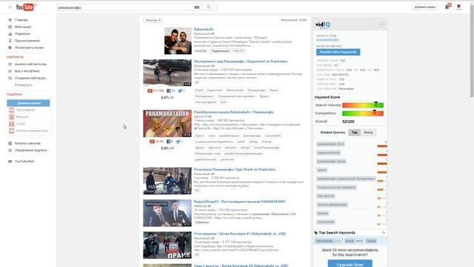The width and height of the screenshot is (474, 267).
Task: Click the 'ракамакафо 2015' related query
Action: pyautogui.click(x=331, y=144)
